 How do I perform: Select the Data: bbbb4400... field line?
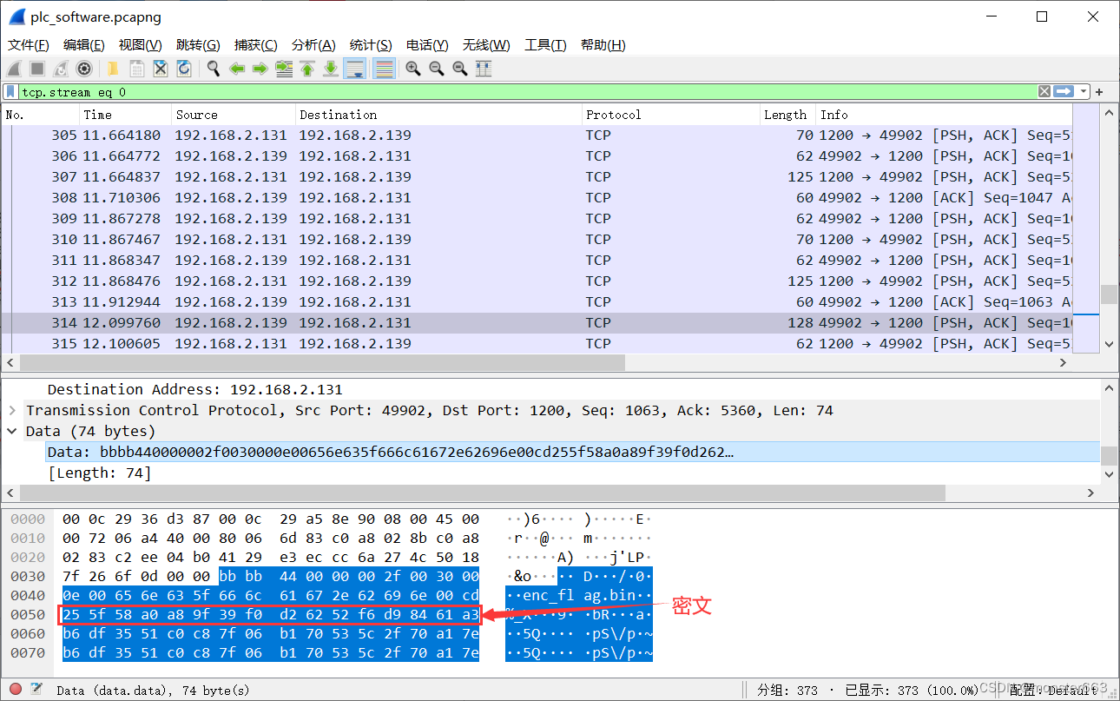573,452
